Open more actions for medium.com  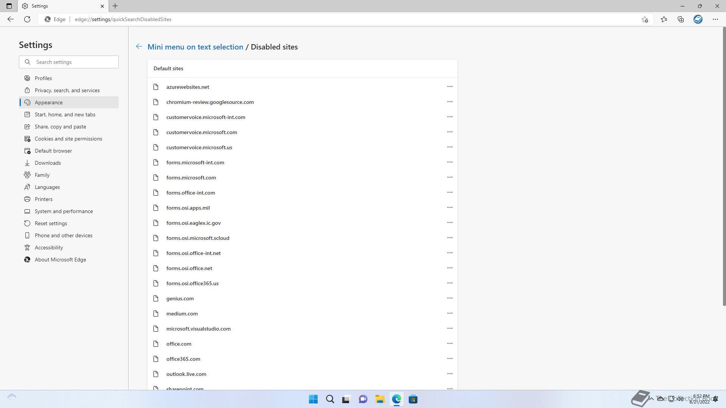pos(450,313)
